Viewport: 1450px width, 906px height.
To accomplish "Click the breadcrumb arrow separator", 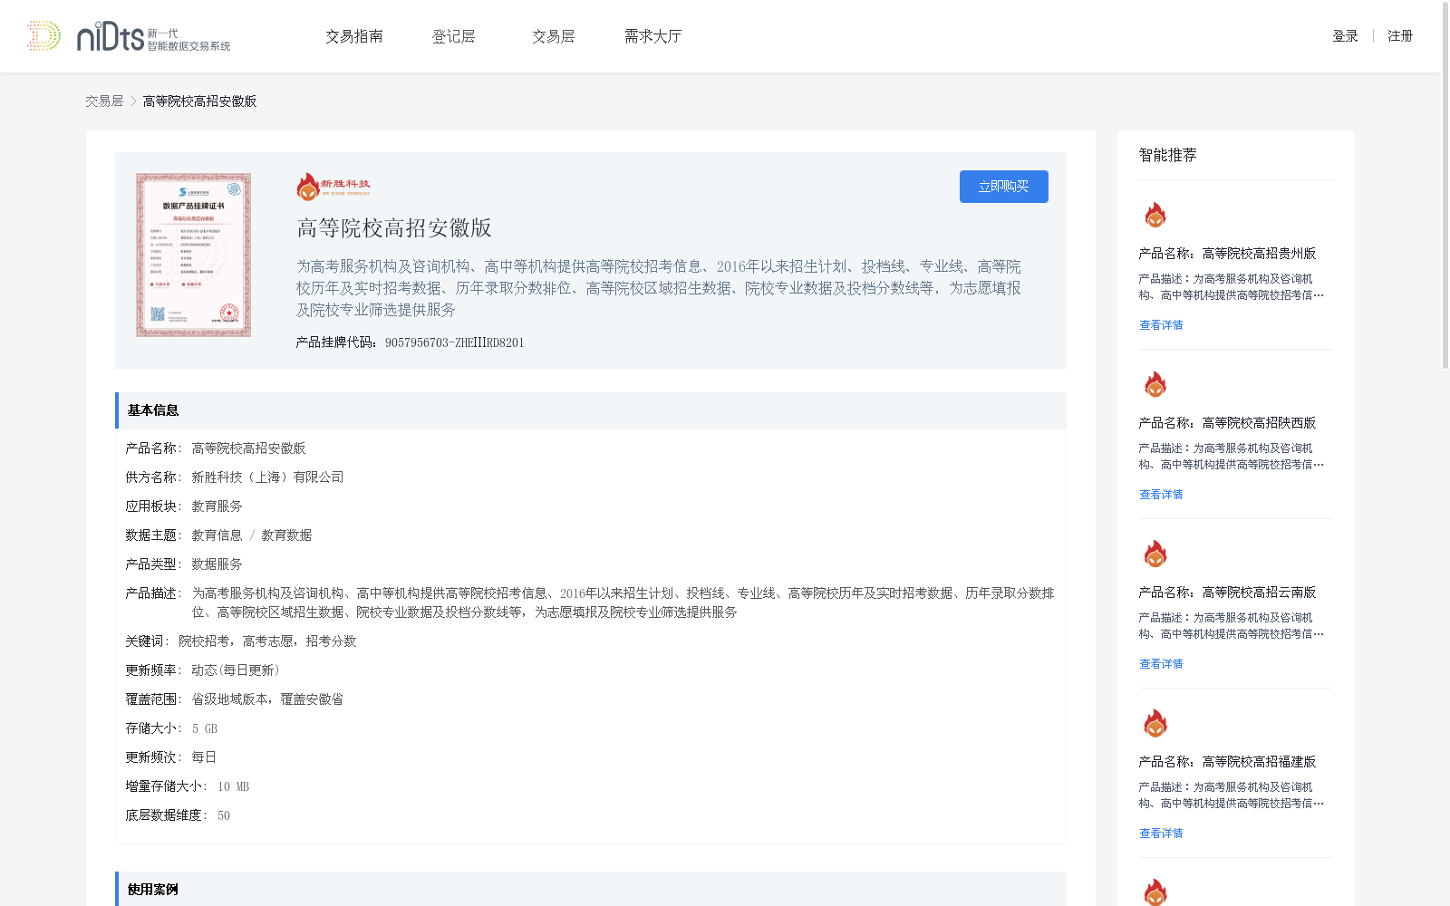I will coord(133,101).
